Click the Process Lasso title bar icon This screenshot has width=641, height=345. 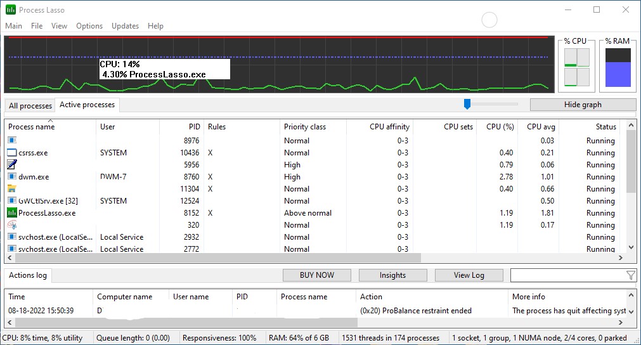(11, 10)
